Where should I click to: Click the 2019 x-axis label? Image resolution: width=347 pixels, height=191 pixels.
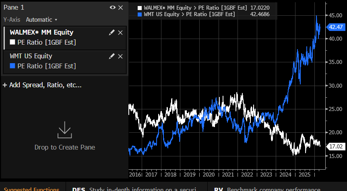(x=190, y=175)
